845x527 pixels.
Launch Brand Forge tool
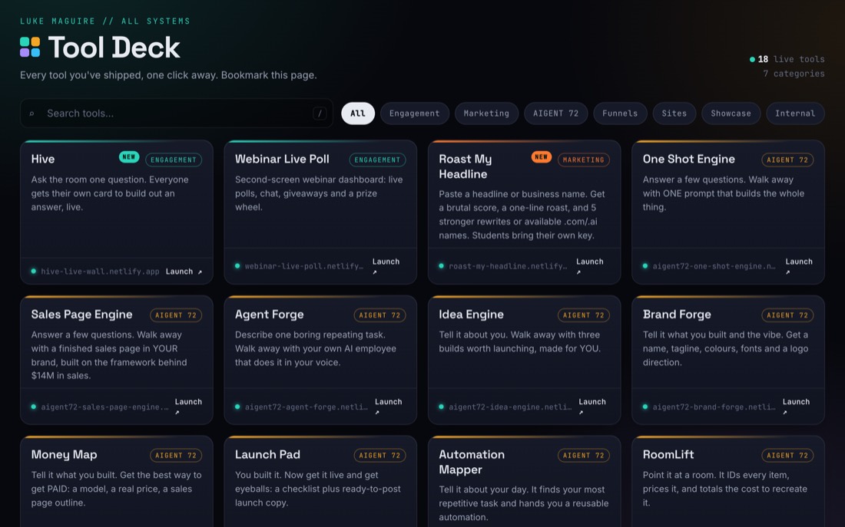point(796,407)
